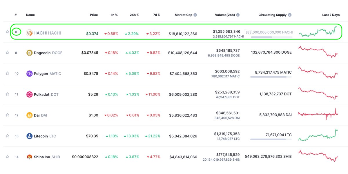Open the Dogecoin DOGE page

48,53
